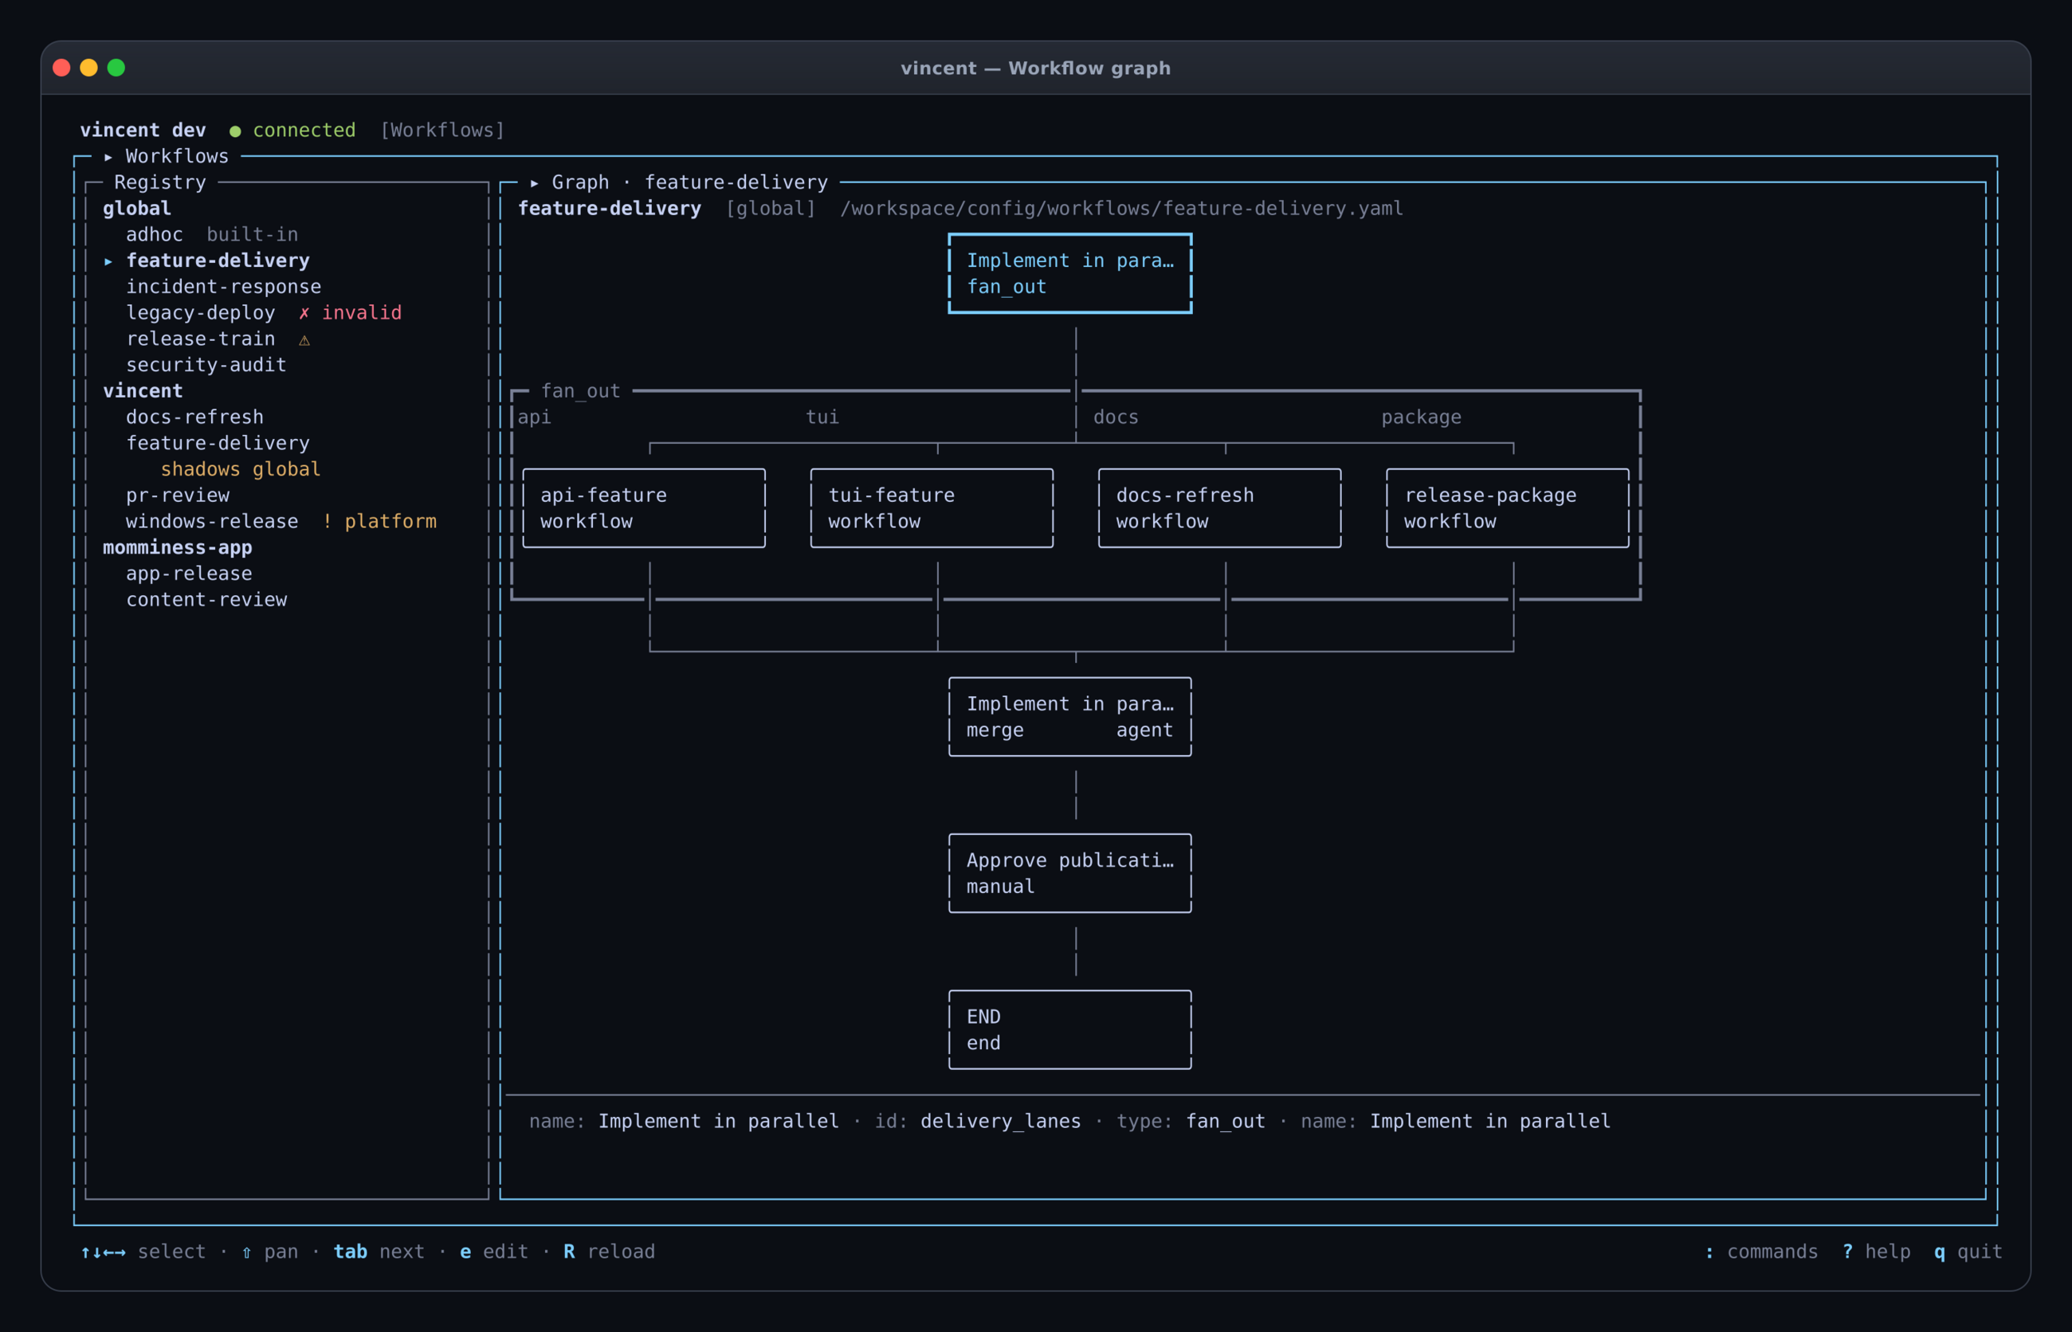Maximize the window with green button
Viewport: 2072px width, 1332px height.
coord(116,68)
